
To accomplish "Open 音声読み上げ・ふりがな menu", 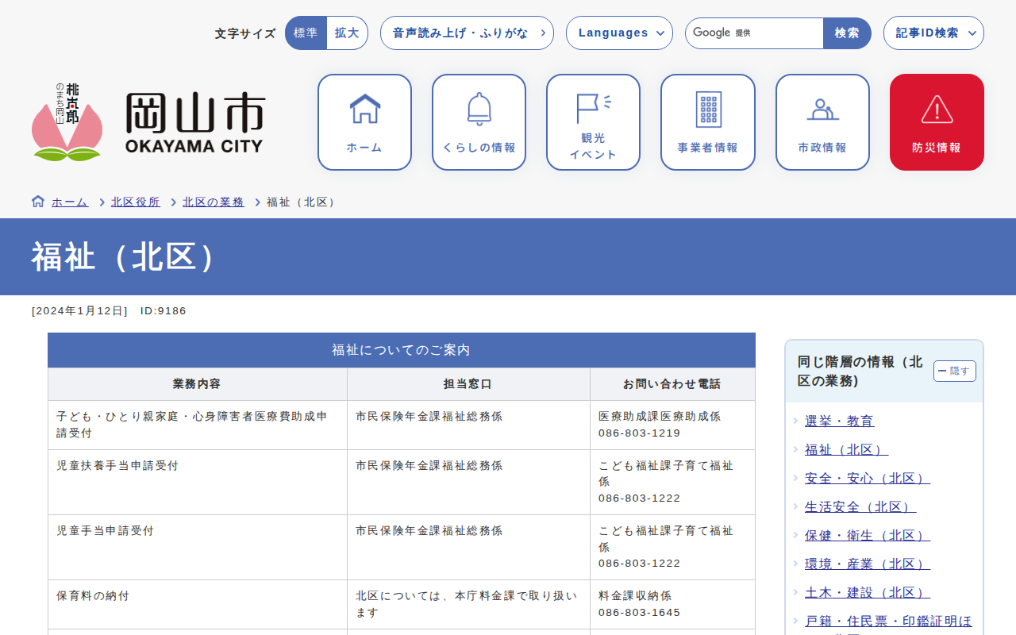I will (x=467, y=33).
